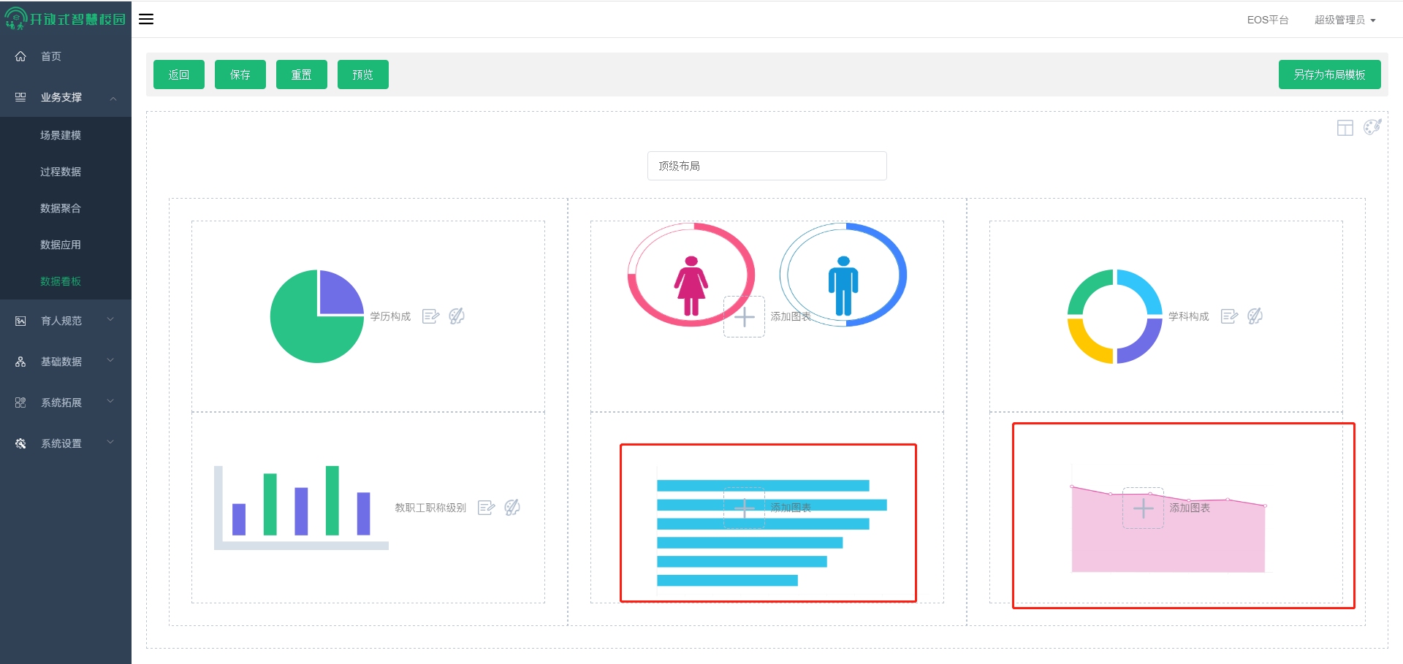Open the 超级管理员 user dropdown
1403x664 pixels.
1345,20
